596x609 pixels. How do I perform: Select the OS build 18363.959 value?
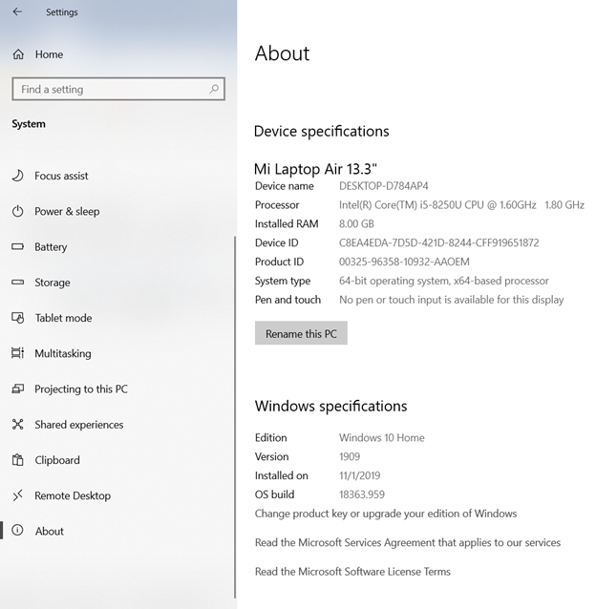pos(362,494)
